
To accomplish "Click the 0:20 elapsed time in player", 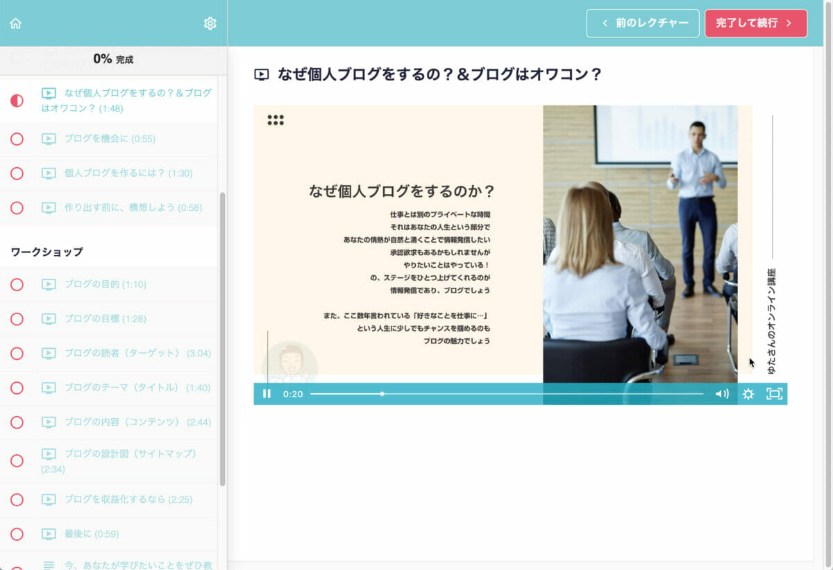I will [x=293, y=394].
